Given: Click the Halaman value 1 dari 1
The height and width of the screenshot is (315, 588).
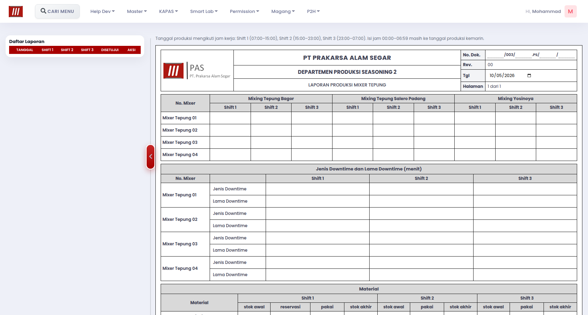Looking at the screenshot, I should (x=494, y=86).
